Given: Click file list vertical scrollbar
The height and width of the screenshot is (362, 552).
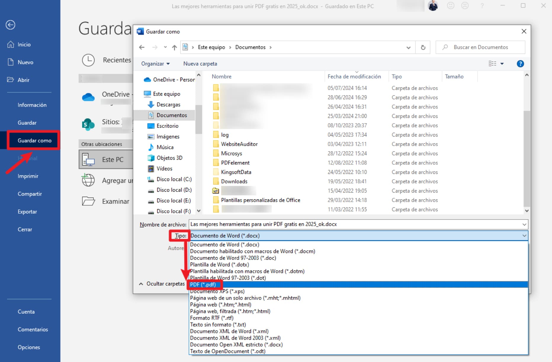Looking at the screenshot, I should 527,159.
